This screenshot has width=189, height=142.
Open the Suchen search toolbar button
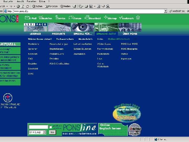click(x=37, y=6)
